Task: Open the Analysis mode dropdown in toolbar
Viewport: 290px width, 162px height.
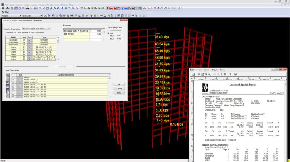Action: point(11,16)
